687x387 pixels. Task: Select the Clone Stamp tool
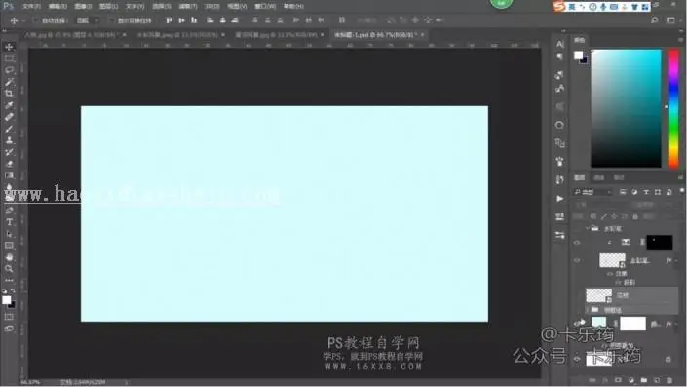[9, 140]
